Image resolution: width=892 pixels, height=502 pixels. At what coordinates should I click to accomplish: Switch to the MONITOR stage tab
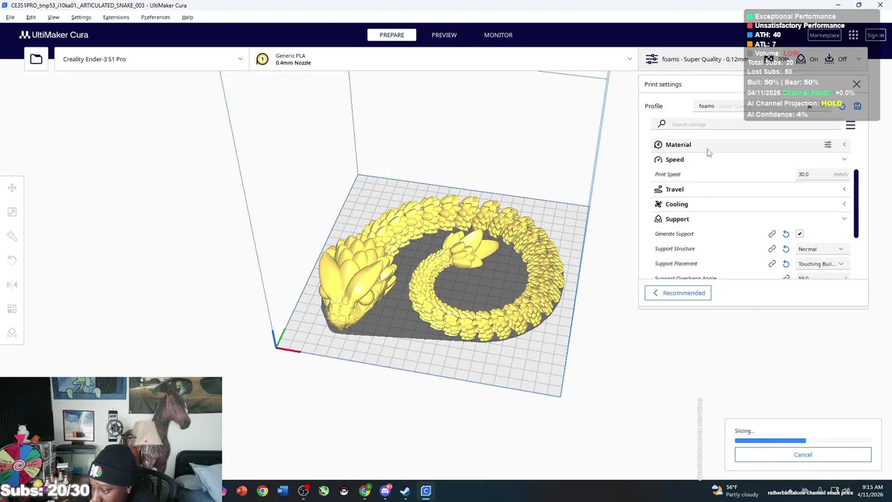[498, 35]
